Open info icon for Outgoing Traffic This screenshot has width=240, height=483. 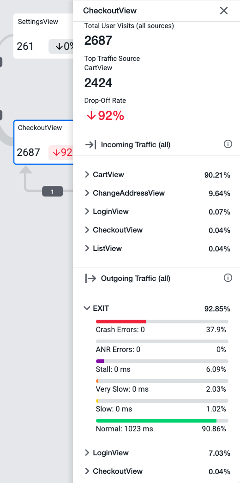point(228,278)
